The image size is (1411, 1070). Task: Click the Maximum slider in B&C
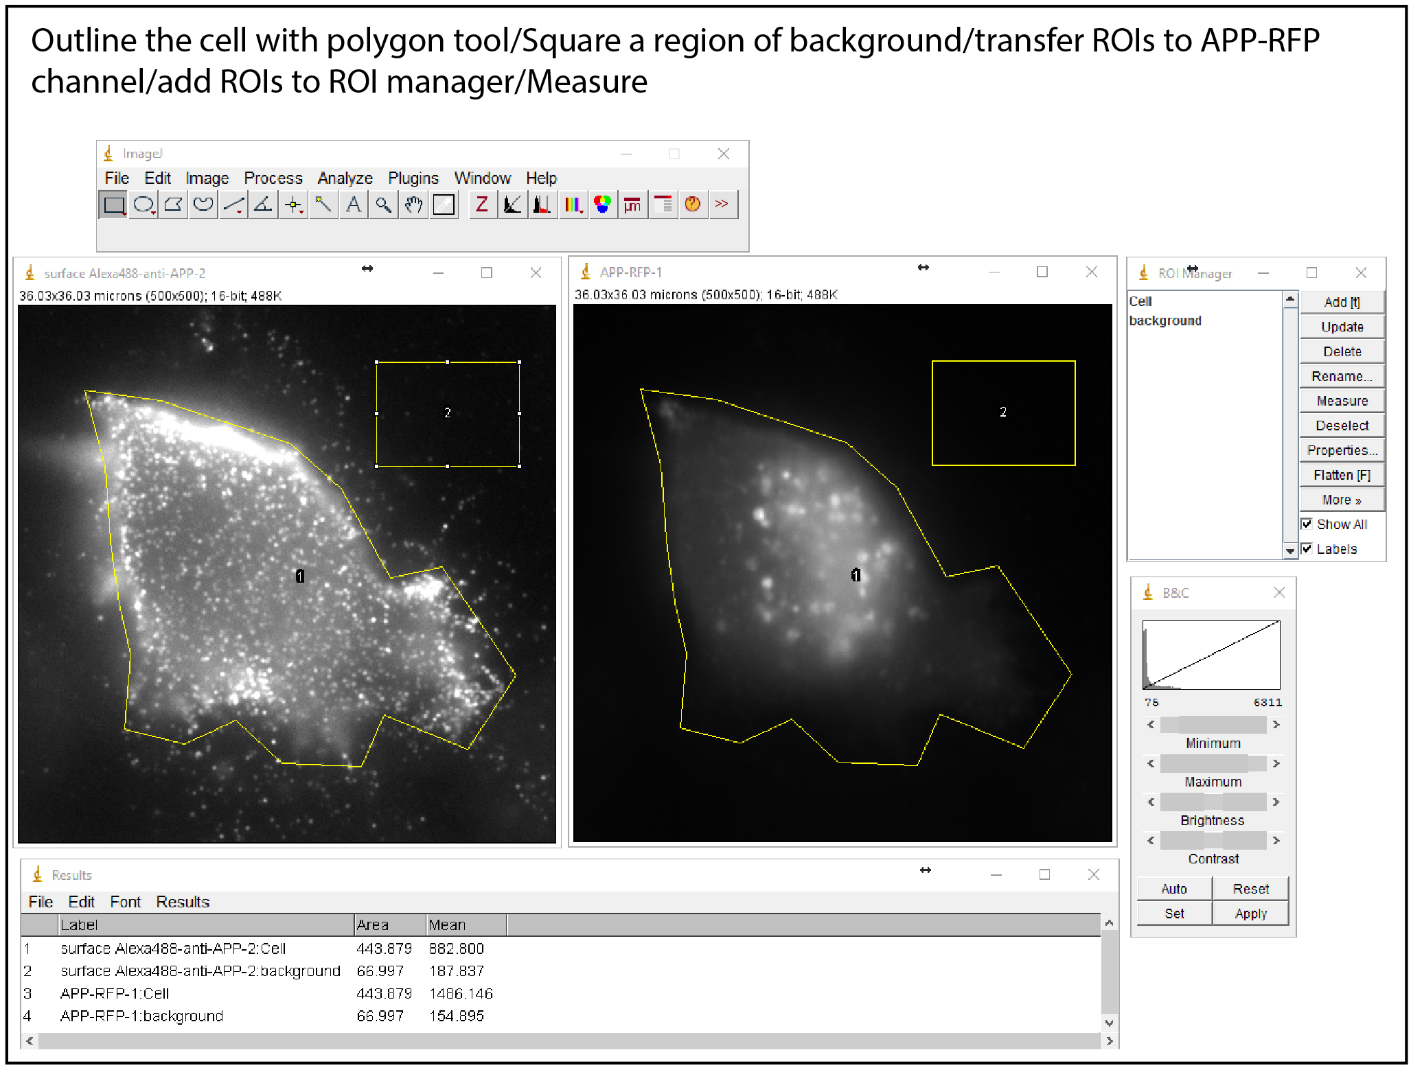(x=1213, y=764)
